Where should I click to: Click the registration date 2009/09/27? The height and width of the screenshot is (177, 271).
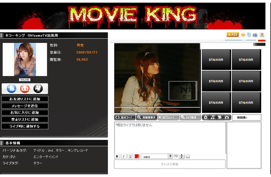pos(87,52)
